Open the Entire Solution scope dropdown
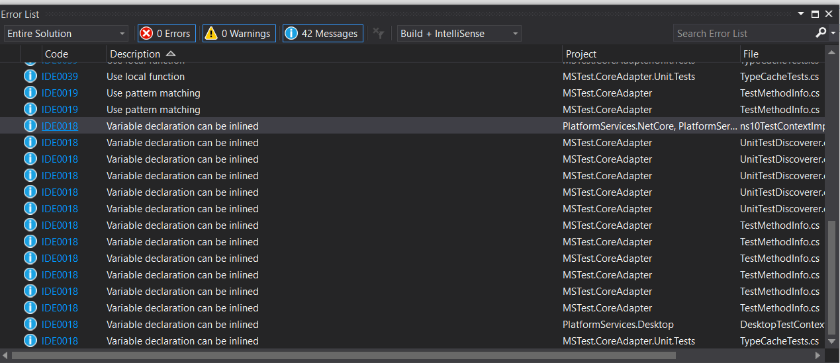Screen dimensions: 840x363 point(66,34)
